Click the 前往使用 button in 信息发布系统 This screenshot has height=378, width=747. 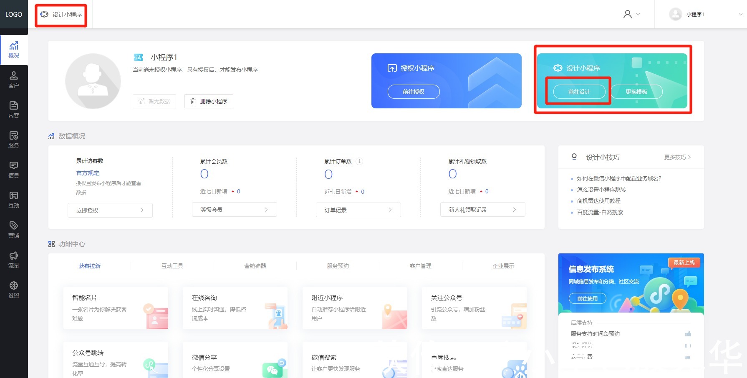tap(587, 298)
